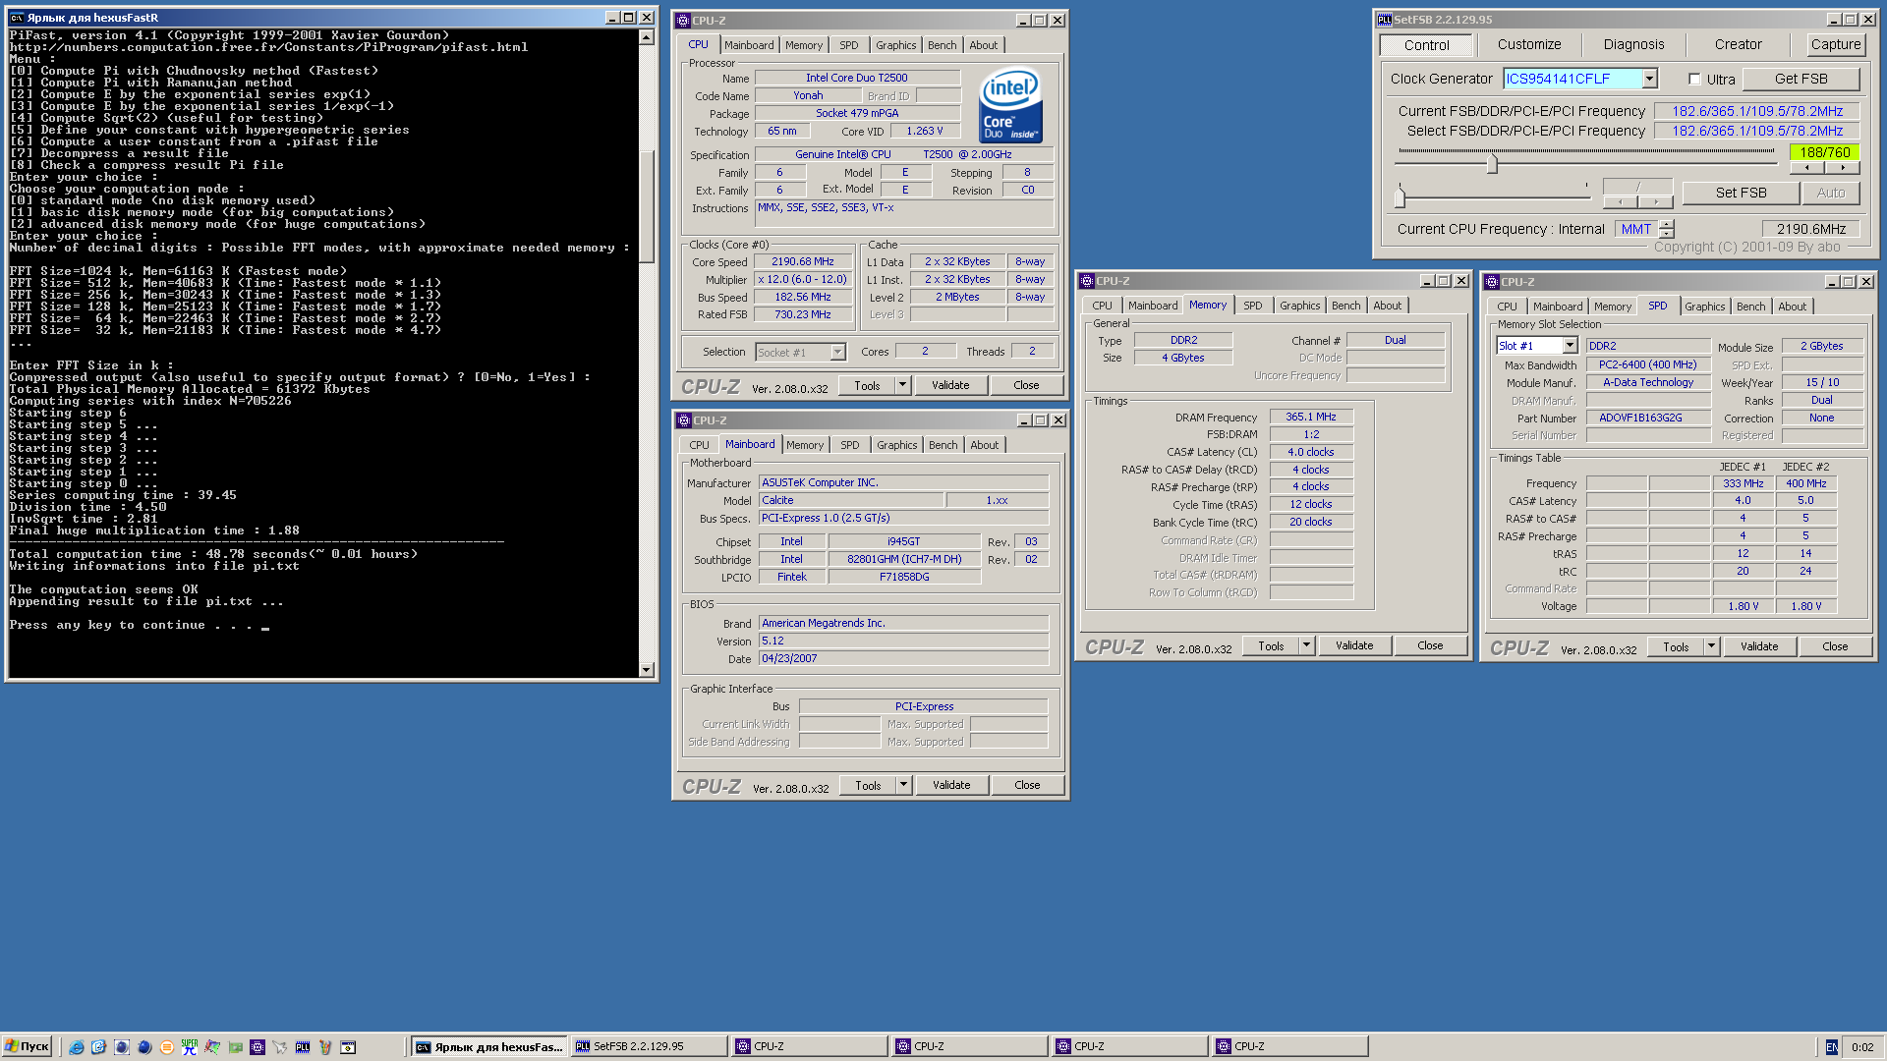The image size is (1887, 1061).
Task: Expand Tools arrow in CPU-Z CPU window
Action: (902, 385)
